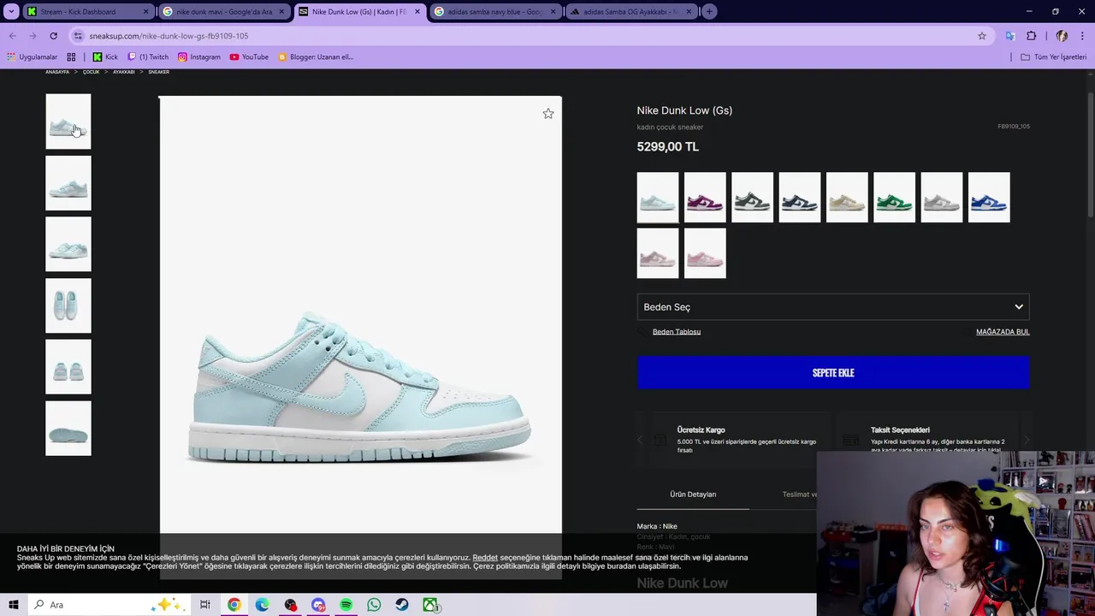
Task: Open Beden Tablosu size chart link
Action: pos(676,332)
